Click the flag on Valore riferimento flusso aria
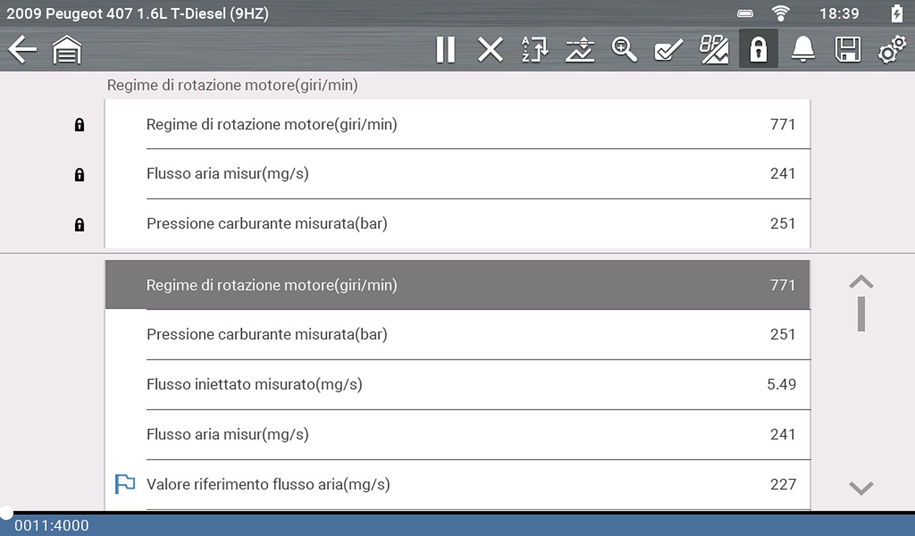 pos(125,484)
